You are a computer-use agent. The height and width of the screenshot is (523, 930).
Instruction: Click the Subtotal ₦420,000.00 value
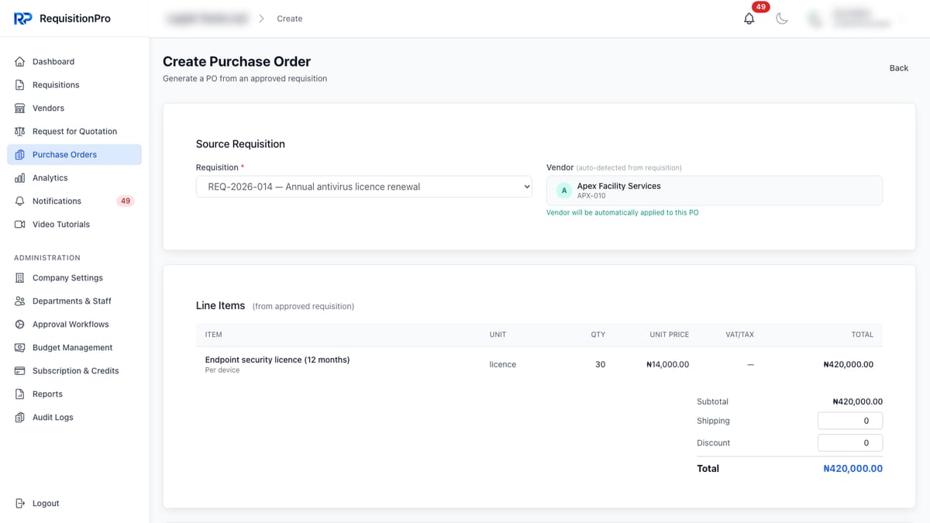857,401
